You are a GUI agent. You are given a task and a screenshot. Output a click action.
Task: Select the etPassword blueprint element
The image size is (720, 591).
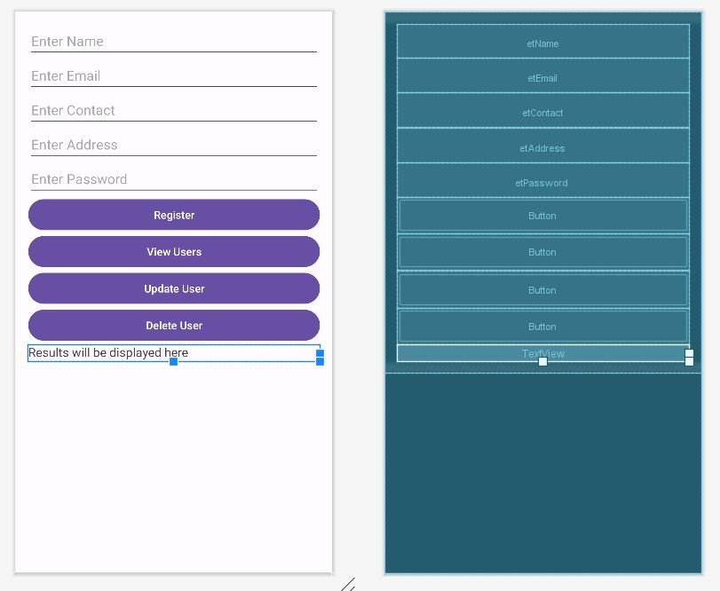pyautogui.click(x=542, y=183)
